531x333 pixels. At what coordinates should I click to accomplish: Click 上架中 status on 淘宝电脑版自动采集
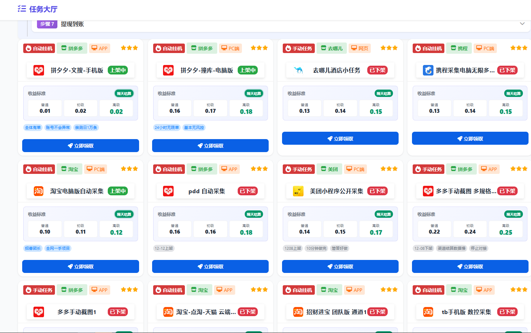tap(118, 191)
